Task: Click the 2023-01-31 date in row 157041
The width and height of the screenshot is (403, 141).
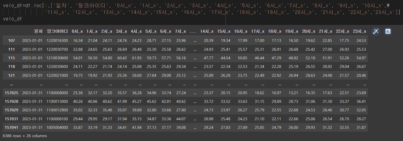Action: [x=32, y=127]
